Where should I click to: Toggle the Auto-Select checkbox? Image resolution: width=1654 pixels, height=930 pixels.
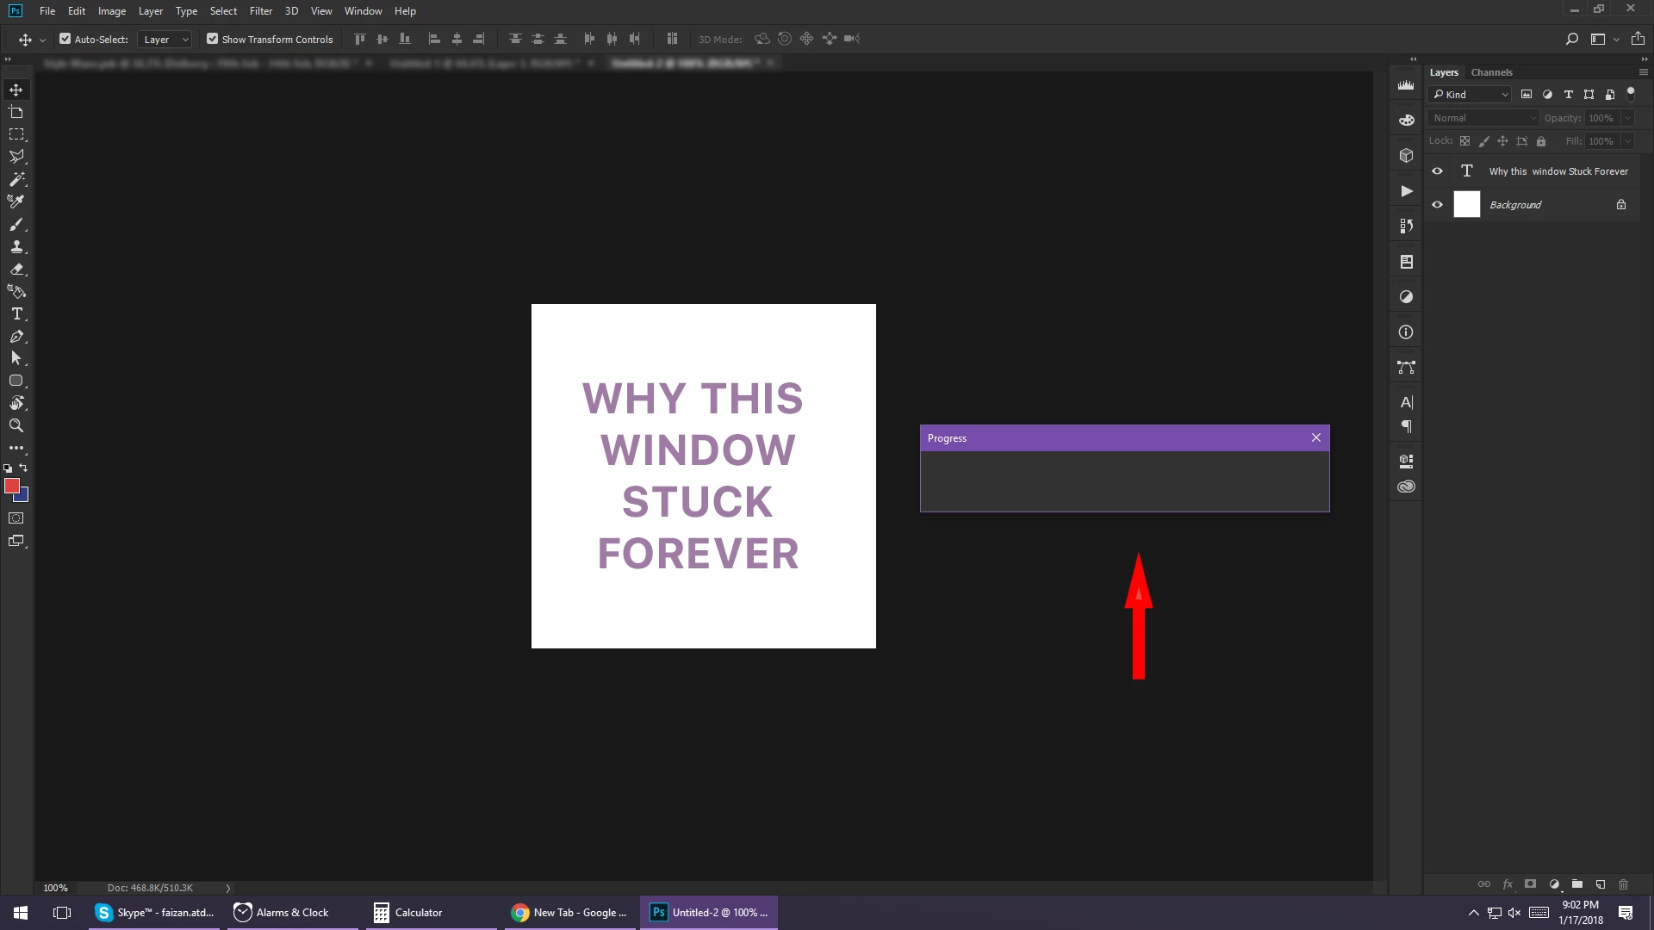pos(65,39)
